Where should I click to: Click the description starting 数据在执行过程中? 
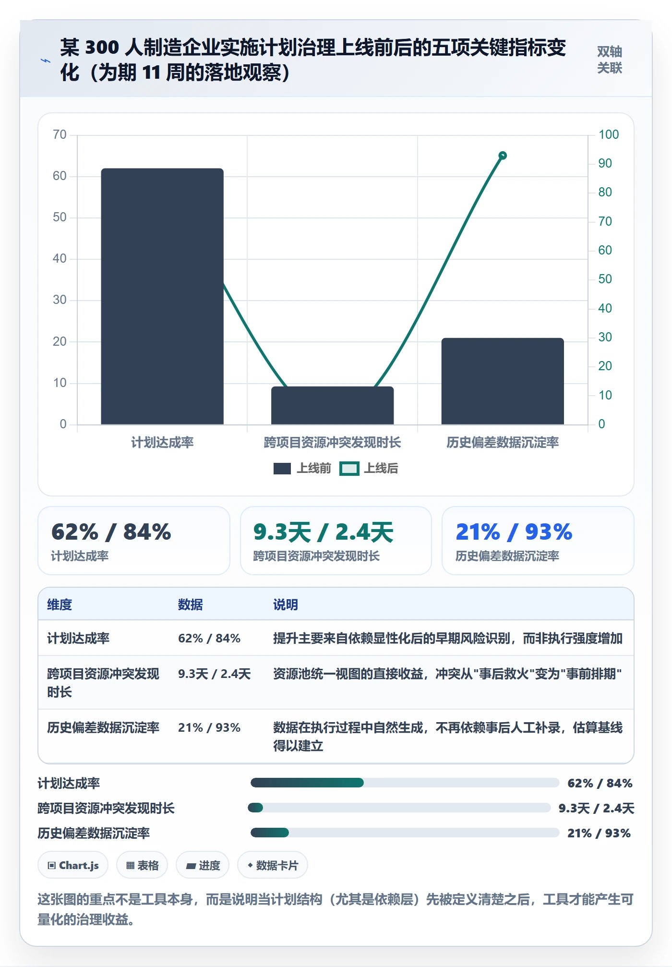point(448,737)
